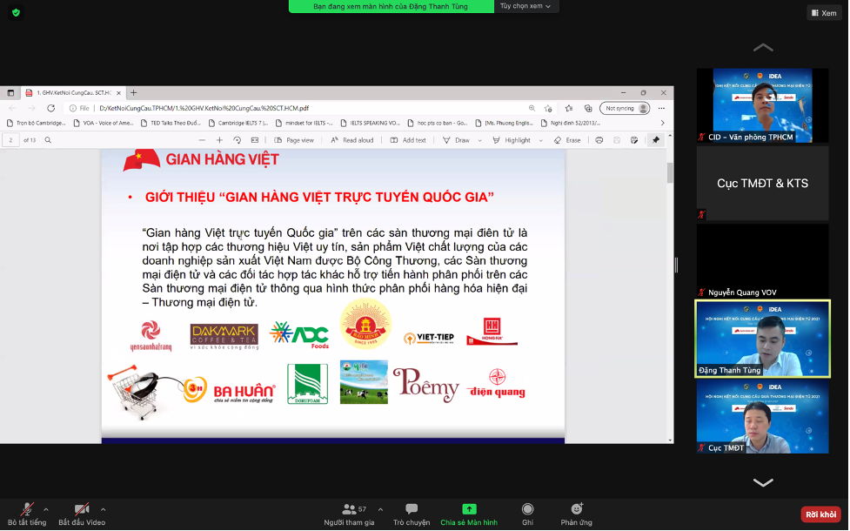Open Cambridge IELTS 7 bookmark

pos(238,123)
